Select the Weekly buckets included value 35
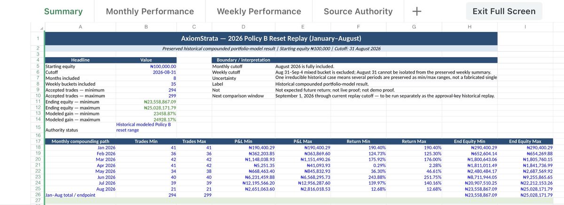 pyautogui.click(x=146, y=84)
